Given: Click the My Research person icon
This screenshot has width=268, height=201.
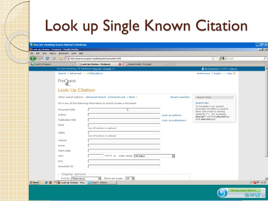Looking at the screenshot, I should point(203,69).
